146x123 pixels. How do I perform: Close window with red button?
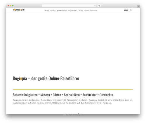coord(8,6)
